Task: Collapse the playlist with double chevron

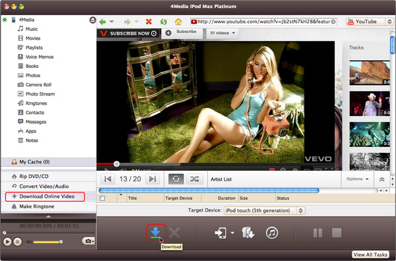Action: click(x=382, y=179)
